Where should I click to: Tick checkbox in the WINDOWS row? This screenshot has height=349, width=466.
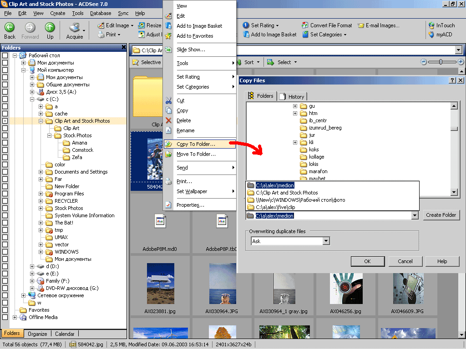[x=5, y=252]
